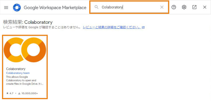
Task: Click the 4.7 star rating
Action: point(10,93)
